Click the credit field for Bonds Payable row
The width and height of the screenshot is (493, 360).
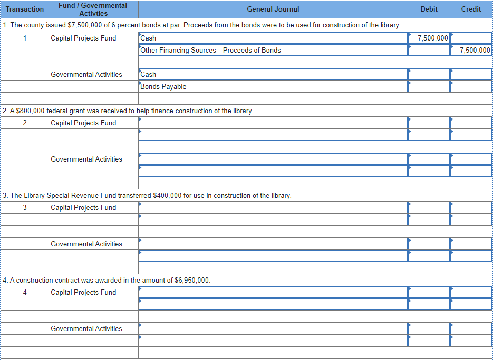click(x=471, y=86)
